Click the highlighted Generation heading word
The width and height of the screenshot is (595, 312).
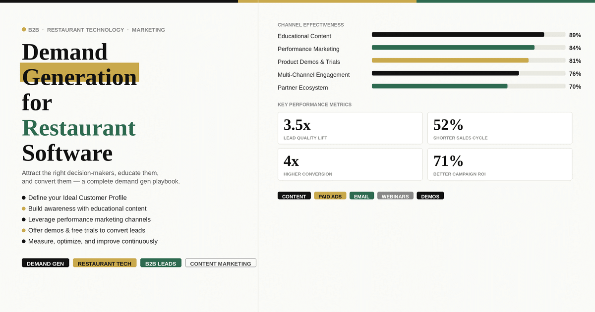pos(79,76)
